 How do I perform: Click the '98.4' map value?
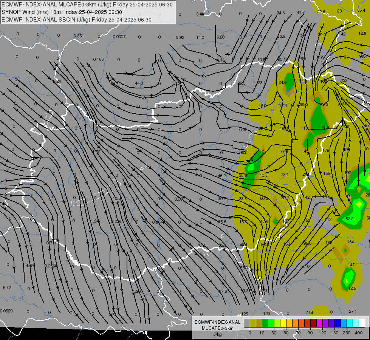click(364, 56)
